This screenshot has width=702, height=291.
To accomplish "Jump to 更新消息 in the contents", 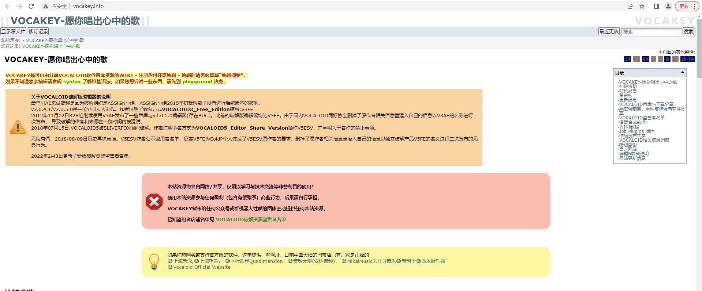I will [x=628, y=100].
